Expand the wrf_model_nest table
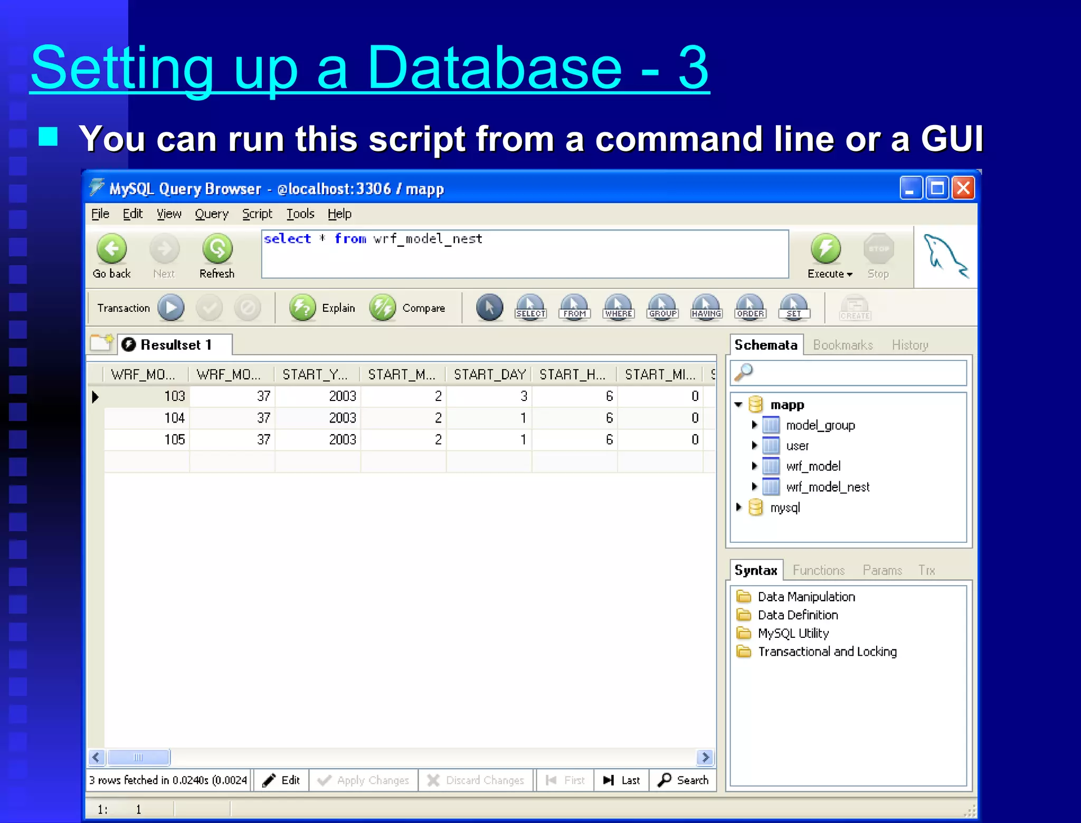This screenshot has height=823, width=1081. click(754, 486)
